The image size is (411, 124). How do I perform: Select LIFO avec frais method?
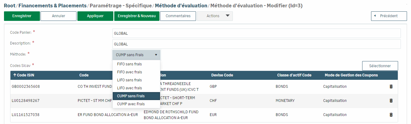(x=129, y=88)
